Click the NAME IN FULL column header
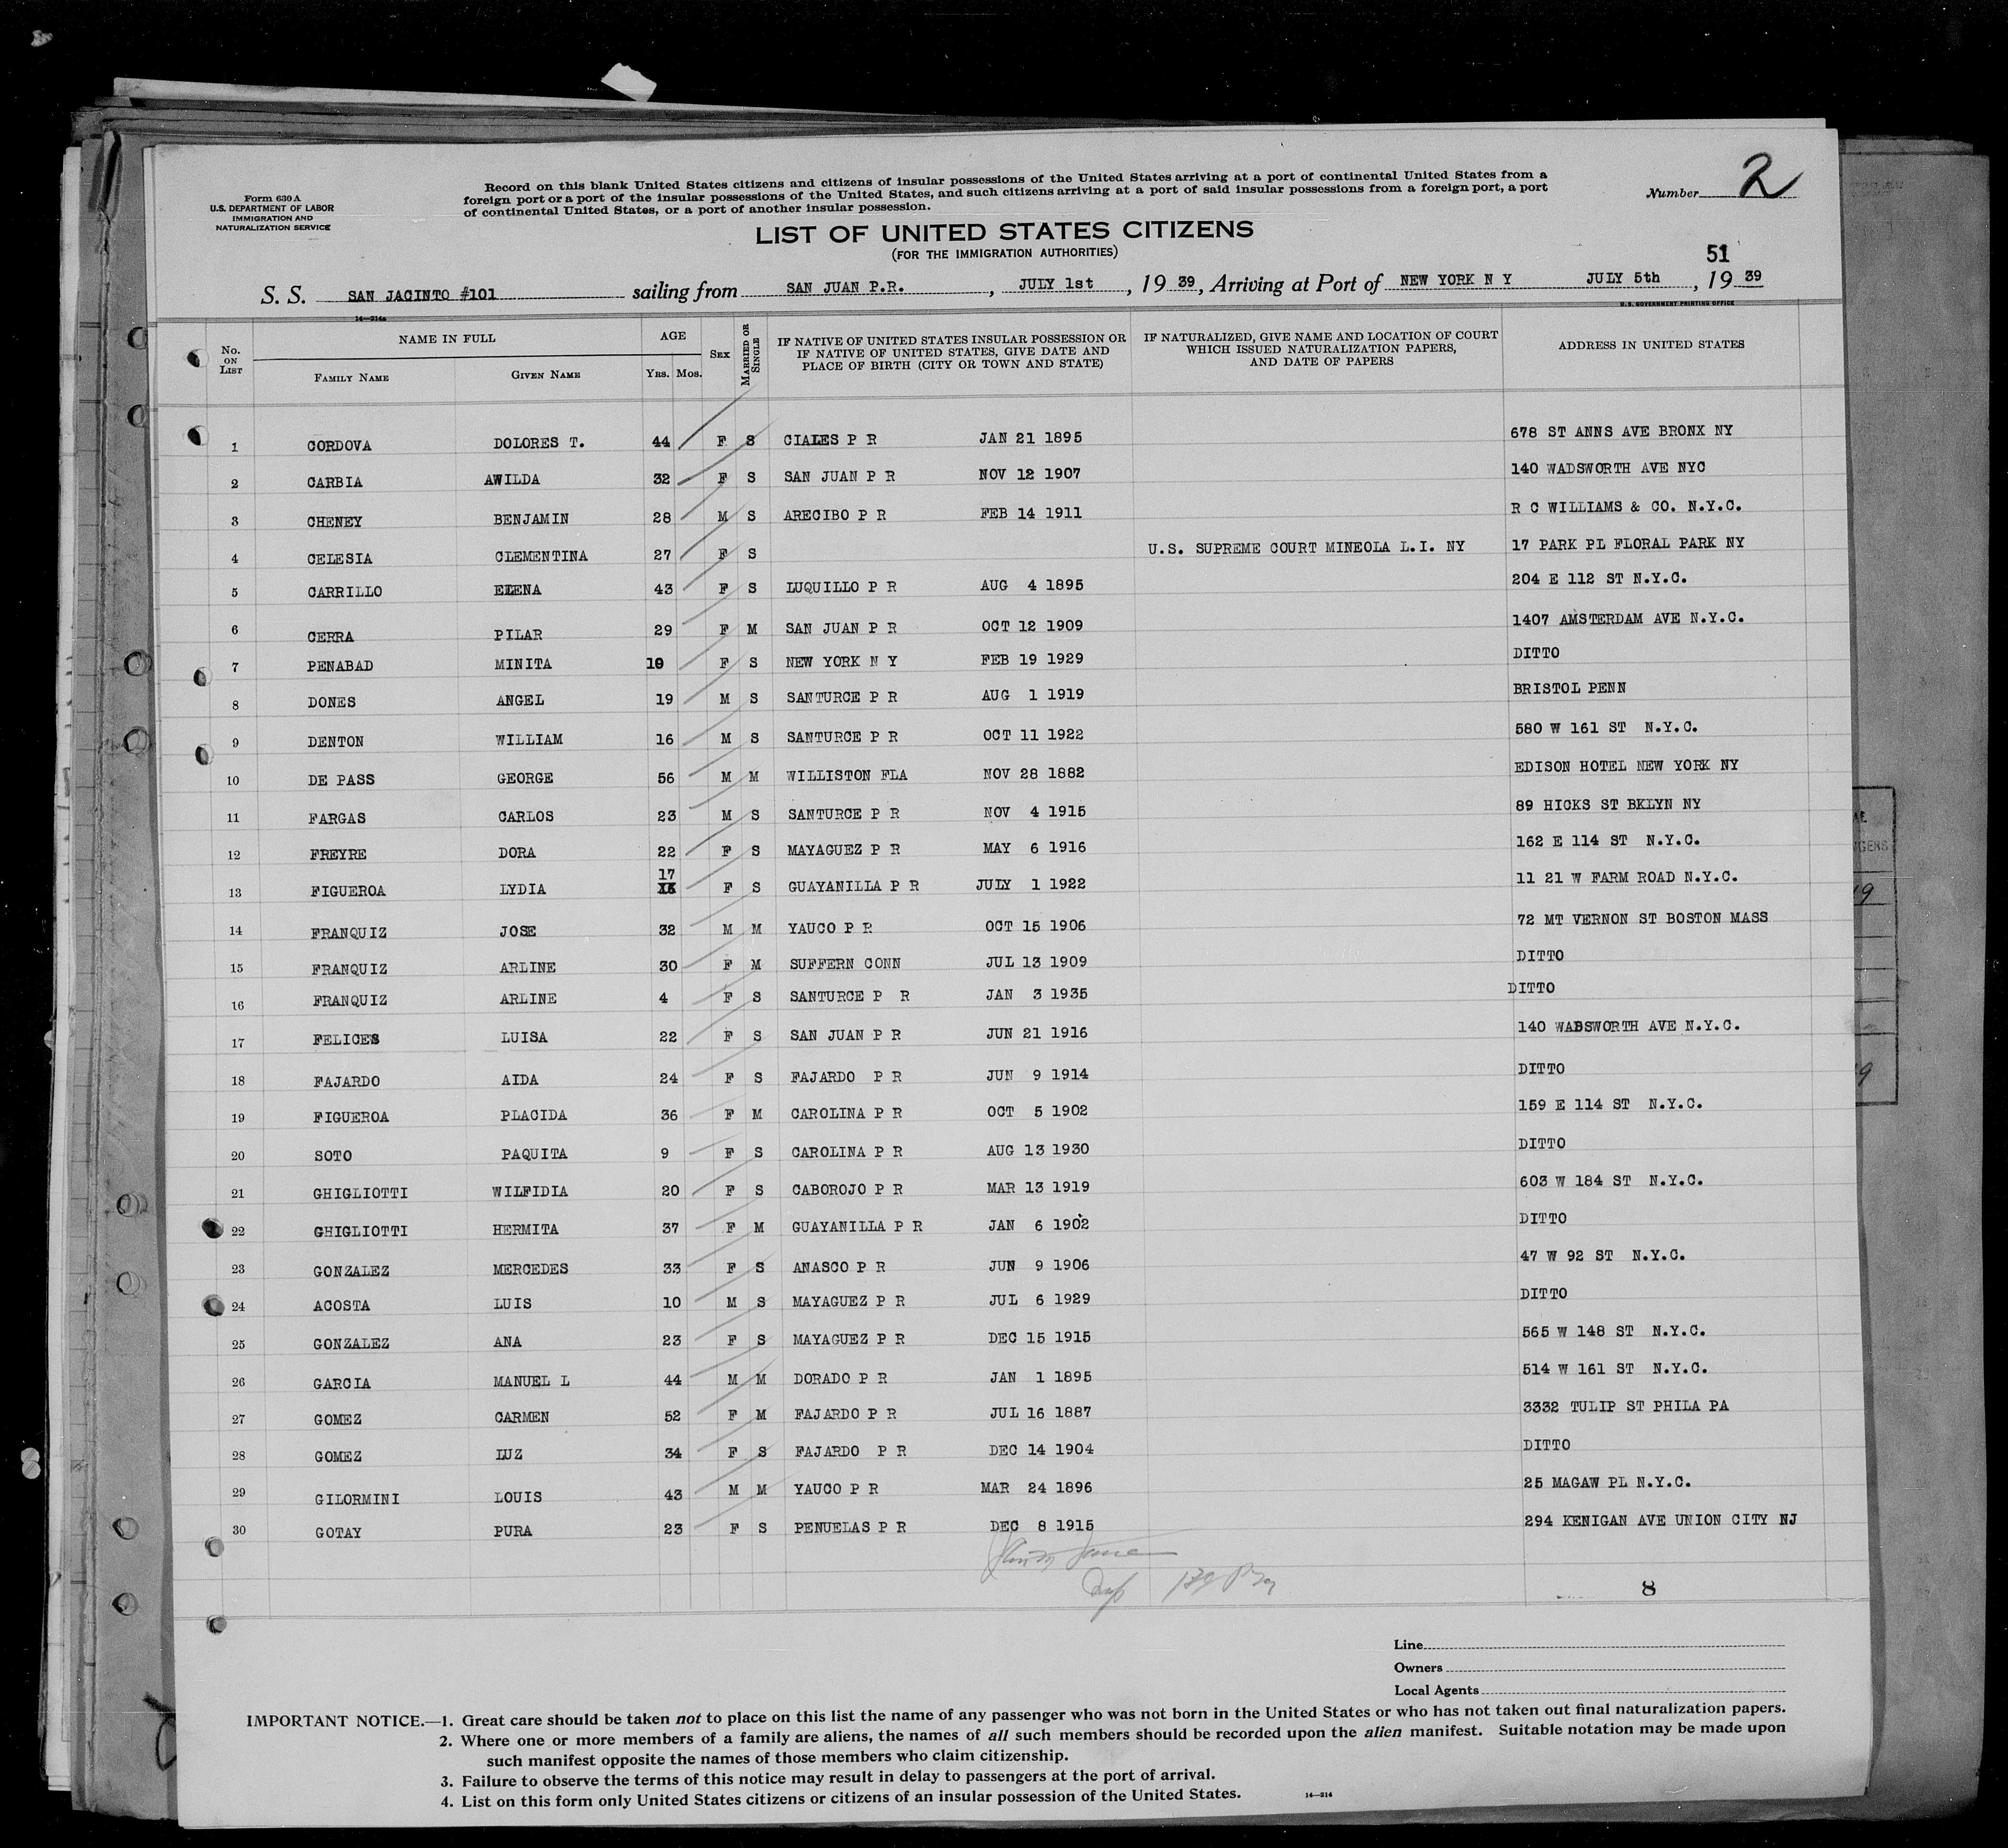The height and width of the screenshot is (1848, 2008). (446, 339)
